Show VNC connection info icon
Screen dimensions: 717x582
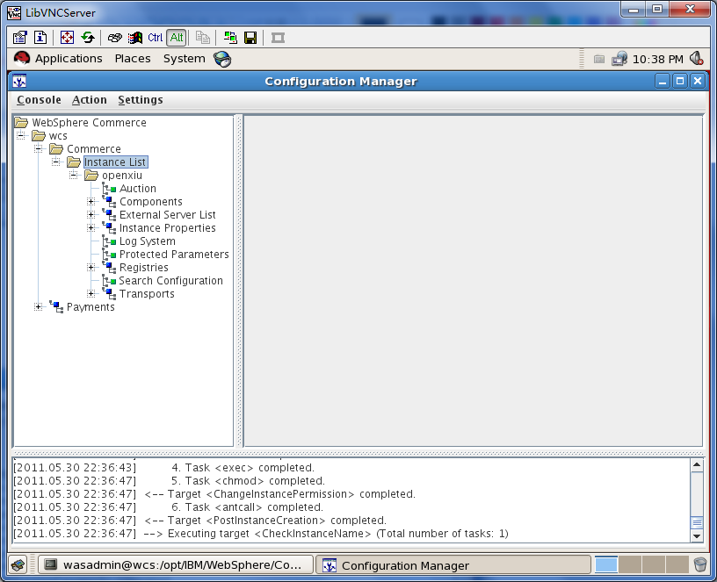(x=40, y=38)
